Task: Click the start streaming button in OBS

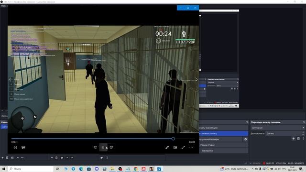Action: (x=224, y=128)
